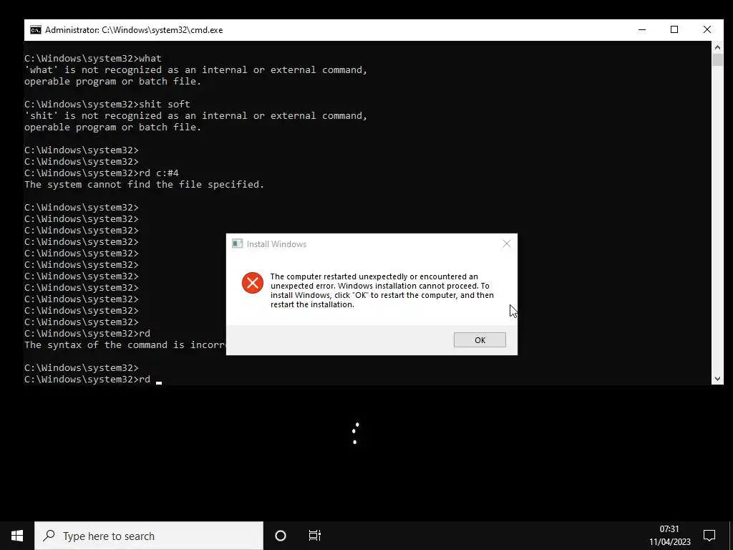
Task: Open the Windows Start menu
Action: (x=17, y=536)
